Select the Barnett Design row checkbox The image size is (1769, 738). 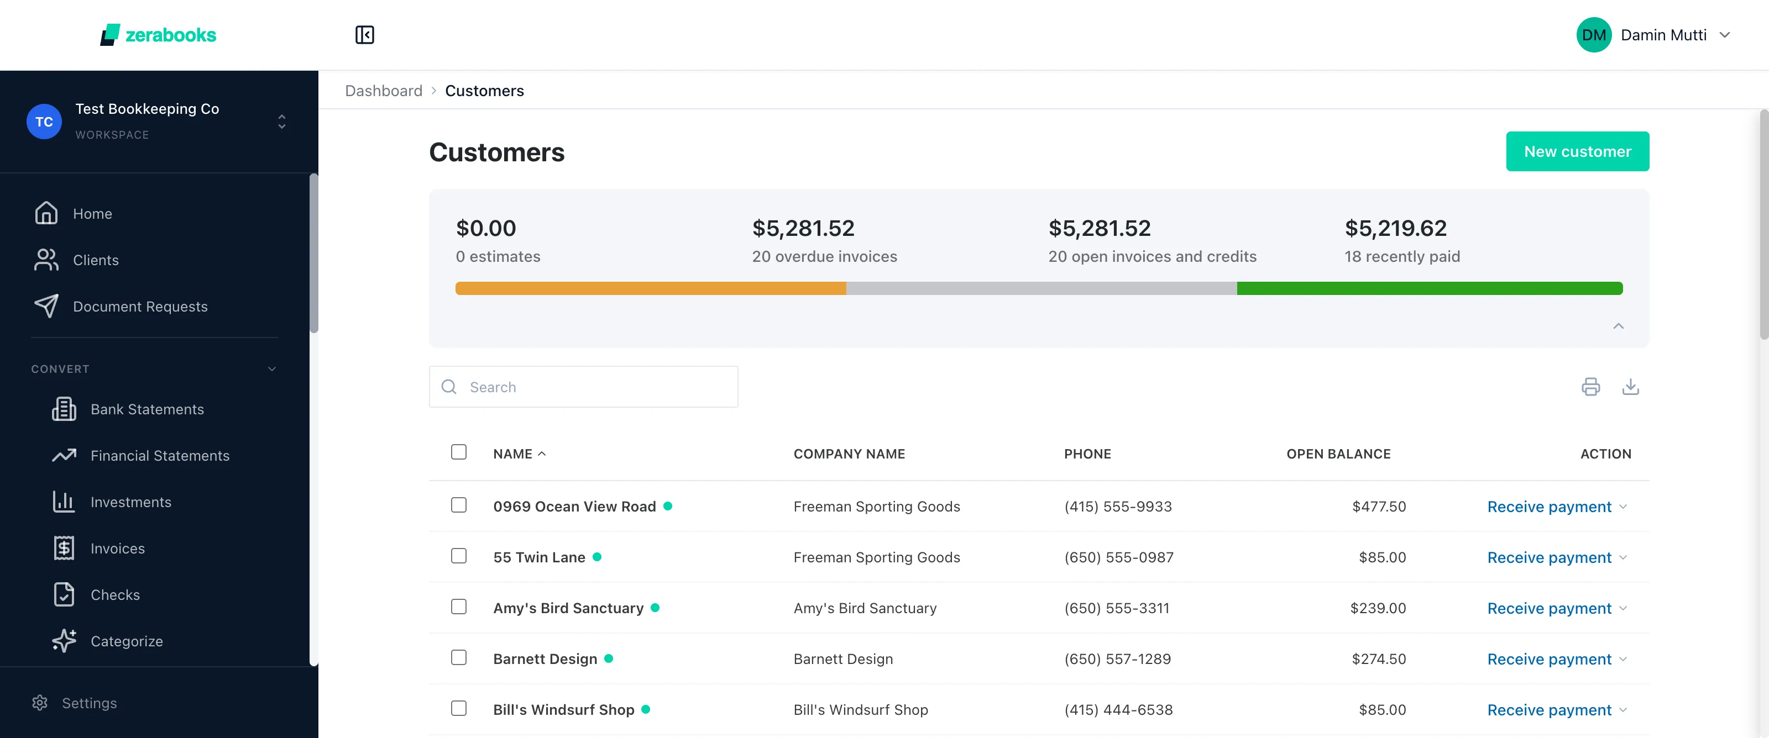459,658
